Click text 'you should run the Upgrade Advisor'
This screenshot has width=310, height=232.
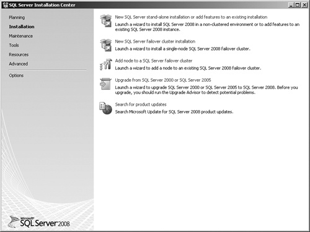point(167,93)
